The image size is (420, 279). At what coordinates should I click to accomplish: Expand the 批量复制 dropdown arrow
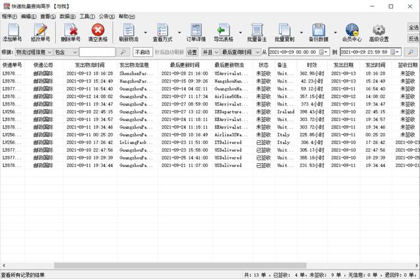pyautogui.click(x=301, y=33)
